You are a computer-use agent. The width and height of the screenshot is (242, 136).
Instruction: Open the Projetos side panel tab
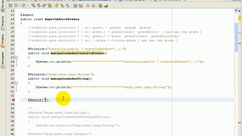coord(3,41)
